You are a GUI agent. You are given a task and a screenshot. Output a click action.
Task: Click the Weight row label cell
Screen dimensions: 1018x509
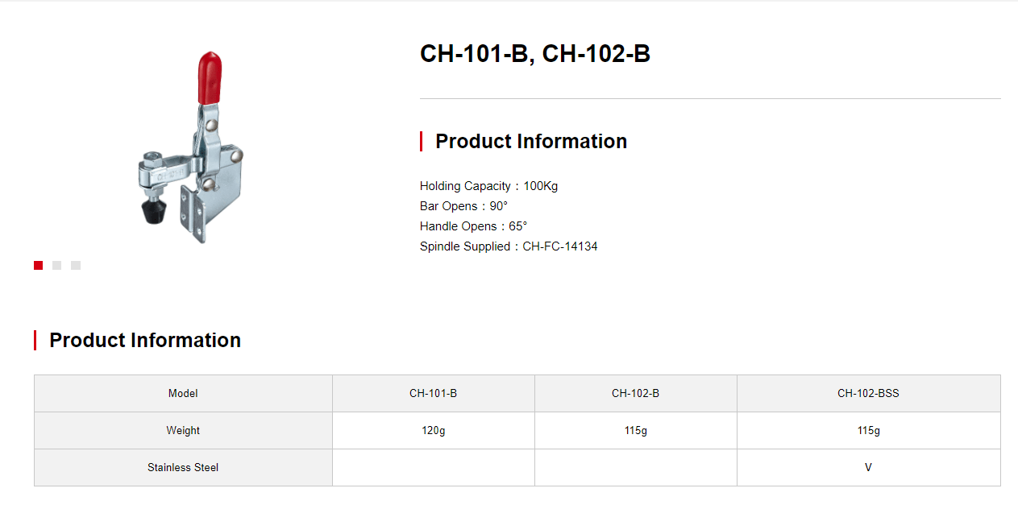183,430
